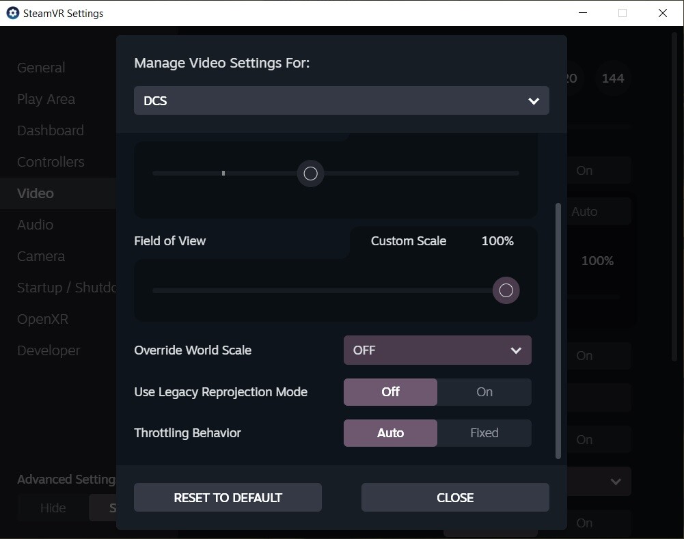Viewport: 684px width, 539px height.
Task: Open the DCS application dropdown
Action: coord(341,100)
